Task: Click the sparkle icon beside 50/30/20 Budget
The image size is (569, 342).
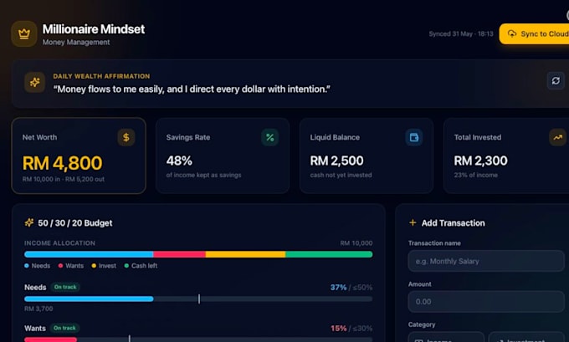Action: (29, 222)
